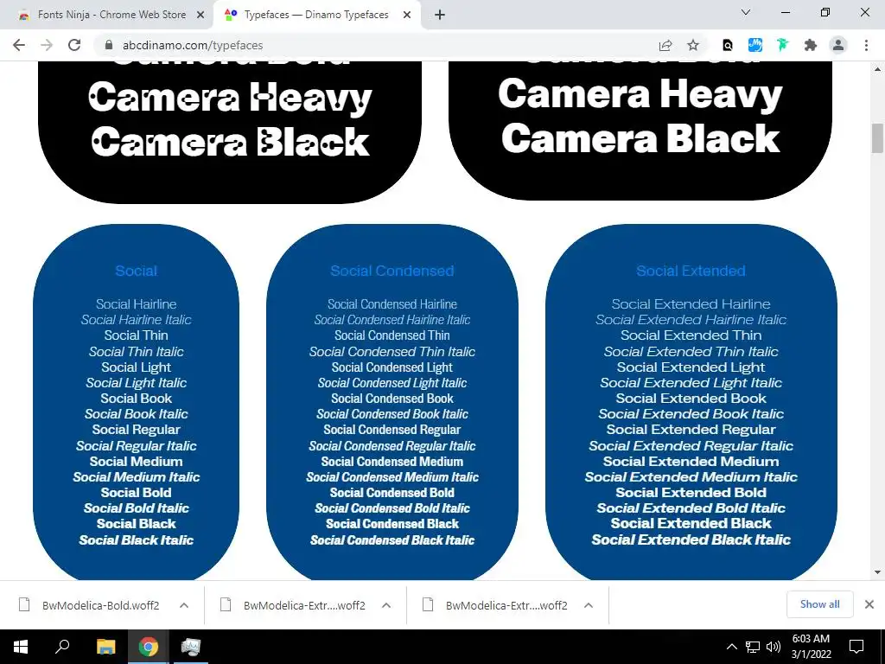This screenshot has height=664, width=885.
Task: Open the Social Condensed heading link
Action: pos(392,271)
